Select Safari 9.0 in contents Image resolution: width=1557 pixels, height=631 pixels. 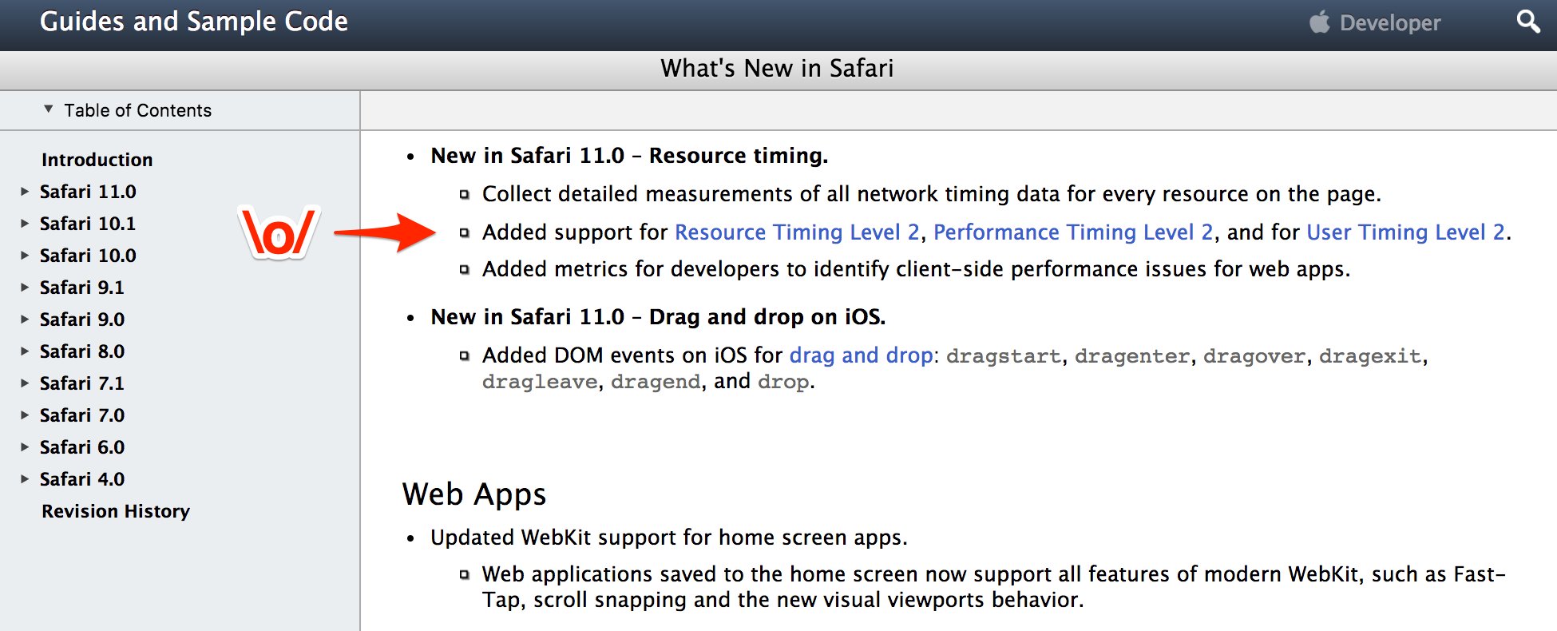click(x=82, y=319)
